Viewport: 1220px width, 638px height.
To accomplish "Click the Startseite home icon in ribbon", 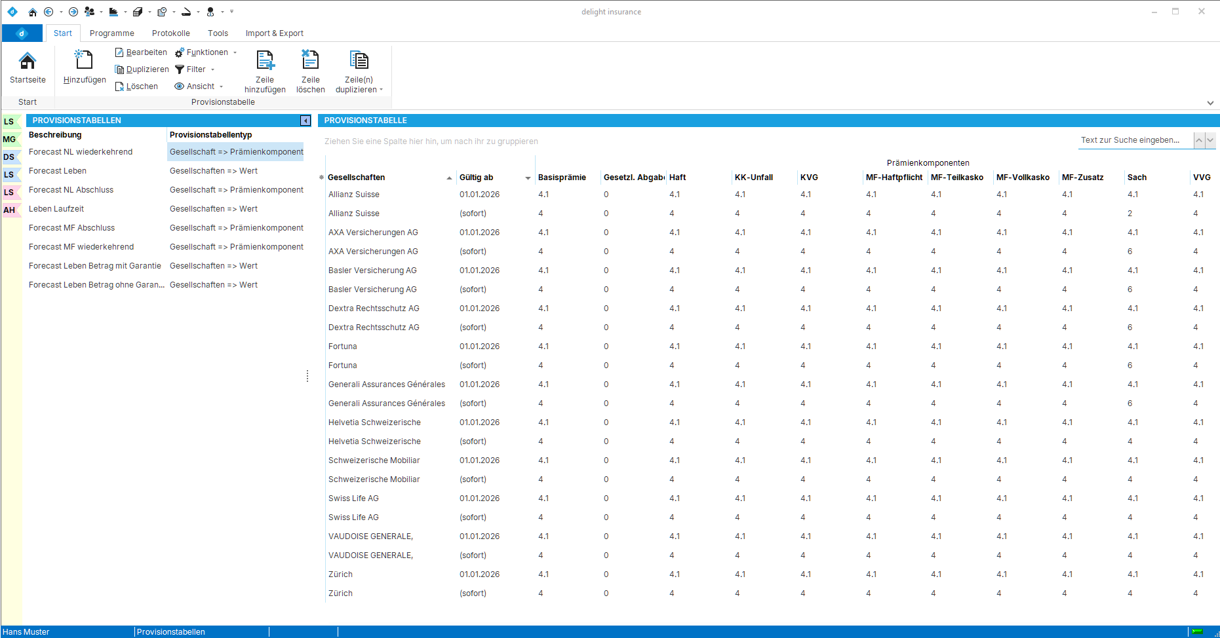I will click(28, 62).
